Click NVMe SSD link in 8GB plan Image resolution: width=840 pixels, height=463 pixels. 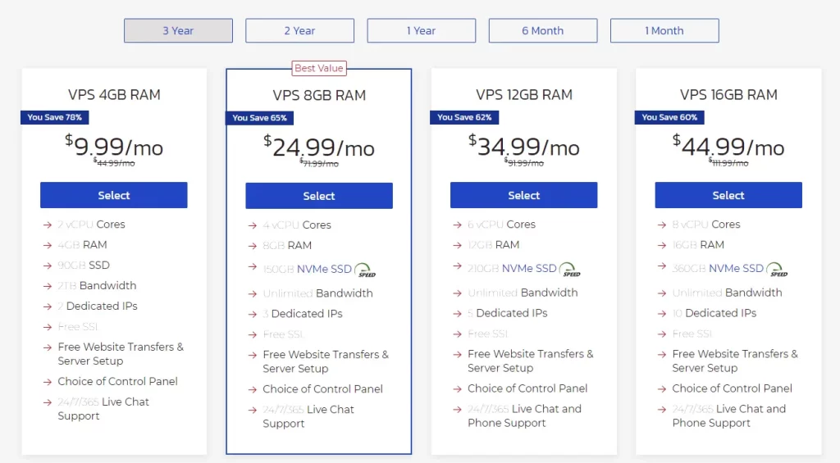(x=324, y=269)
